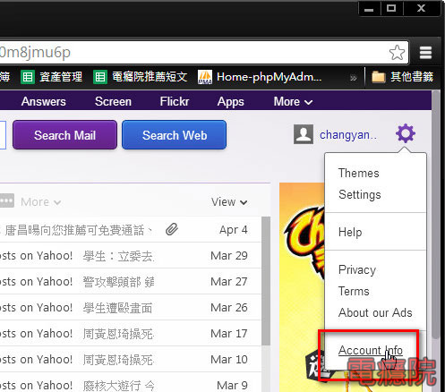Screen dimensions: 445x392
Task: Open the Yahoo Mail settings gear
Action: tap(406, 133)
